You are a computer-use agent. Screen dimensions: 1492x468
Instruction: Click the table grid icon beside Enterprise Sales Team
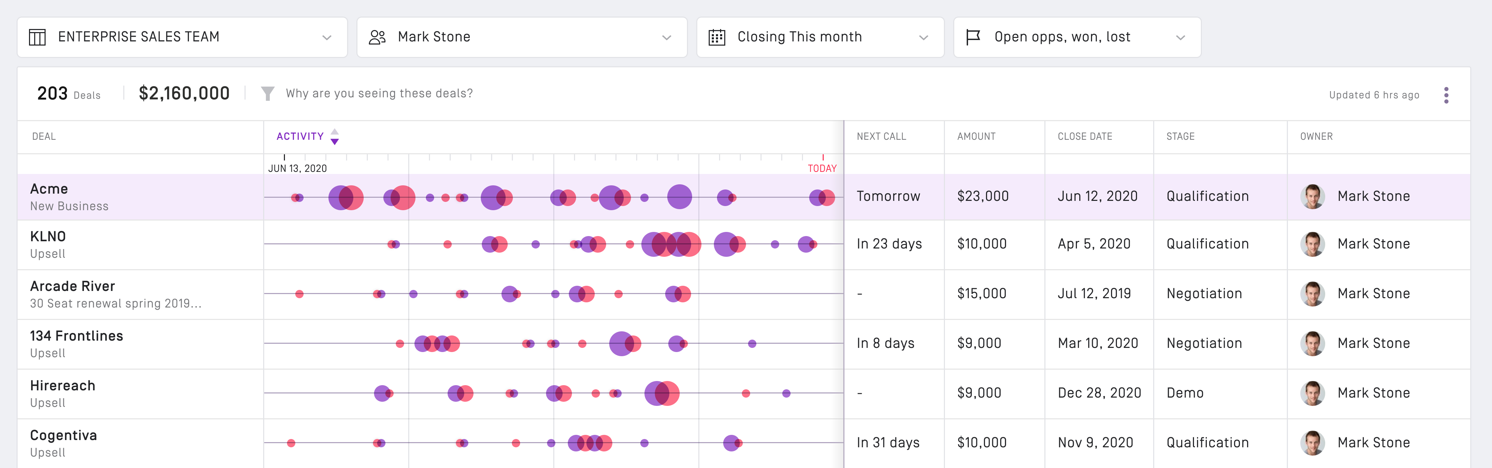click(37, 37)
